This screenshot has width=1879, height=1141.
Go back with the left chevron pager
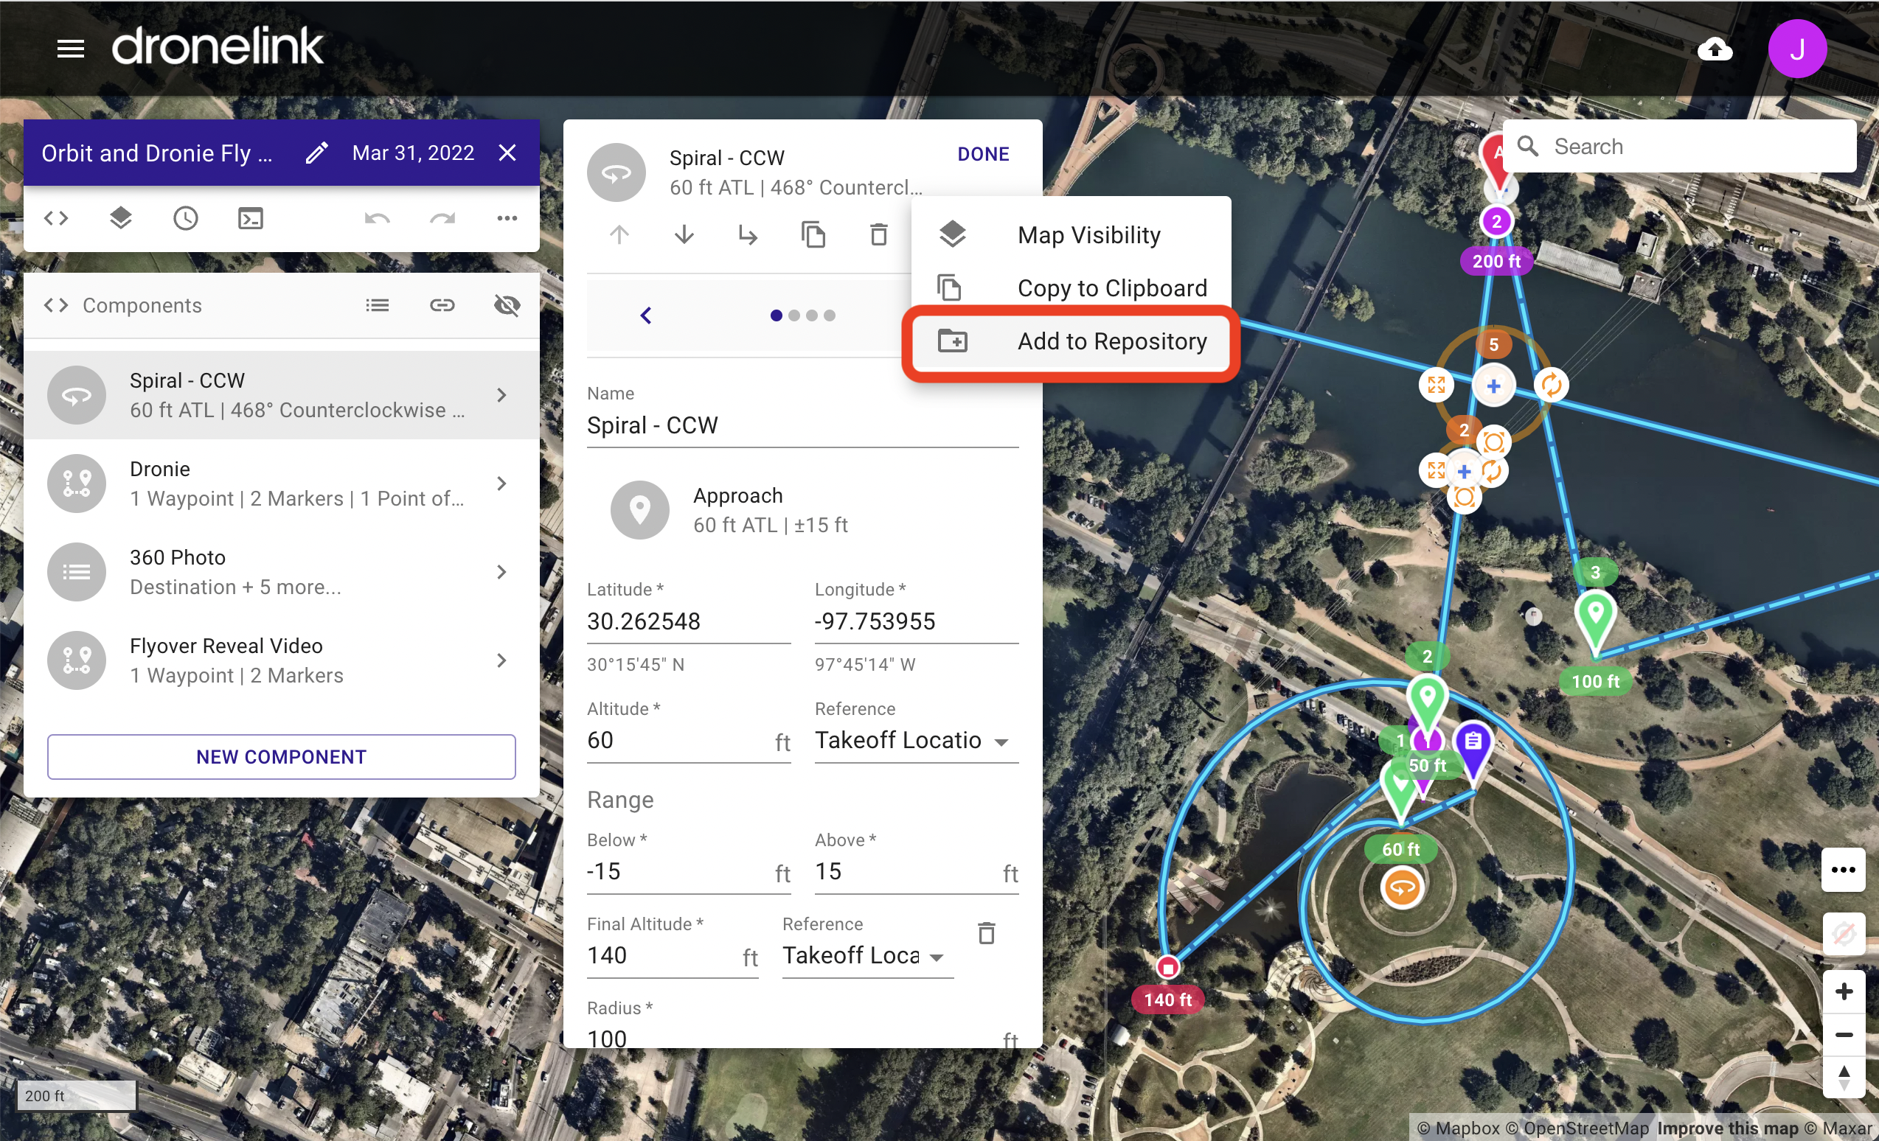click(x=646, y=315)
